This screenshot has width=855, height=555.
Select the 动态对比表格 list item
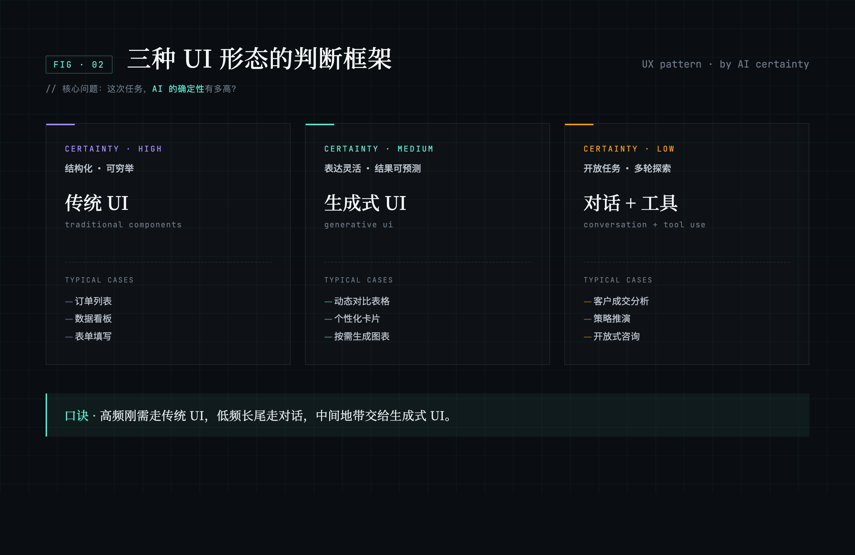[x=361, y=301]
